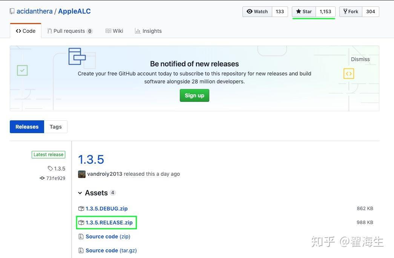
Task: Open the AppleALC repository link
Action: coord(74,11)
